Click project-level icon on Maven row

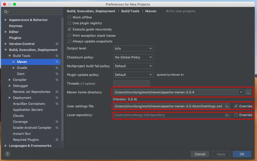[x=57, y=62]
